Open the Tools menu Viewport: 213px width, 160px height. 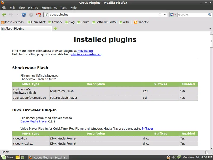pyautogui.click(x=63, y=8)
